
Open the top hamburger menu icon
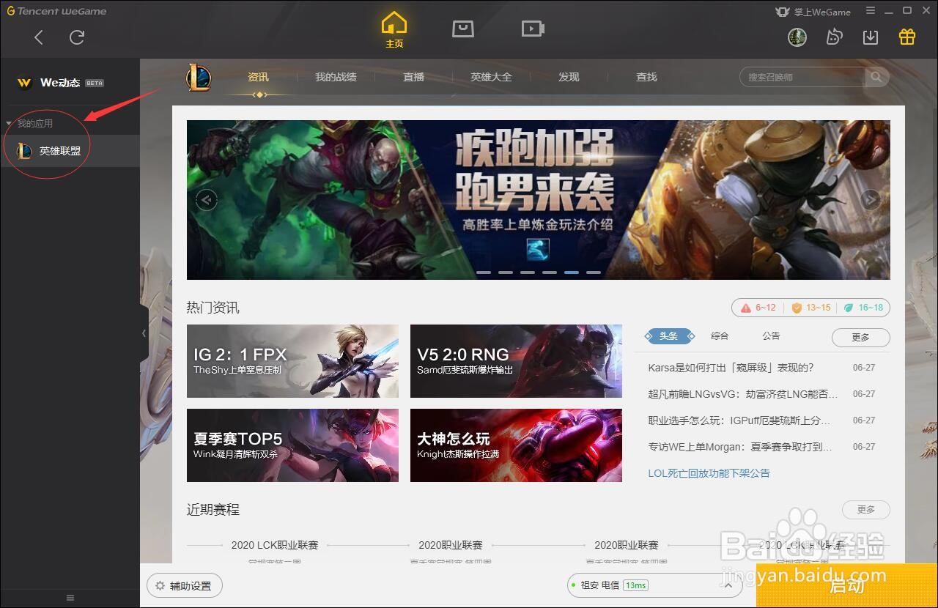tap(871, 11)
